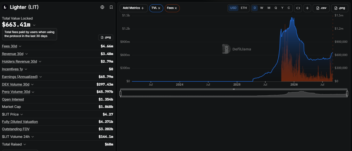The width and height of the screenshot is (352, 151).
Task: Open the website globe icon
Action: [103, 7]
